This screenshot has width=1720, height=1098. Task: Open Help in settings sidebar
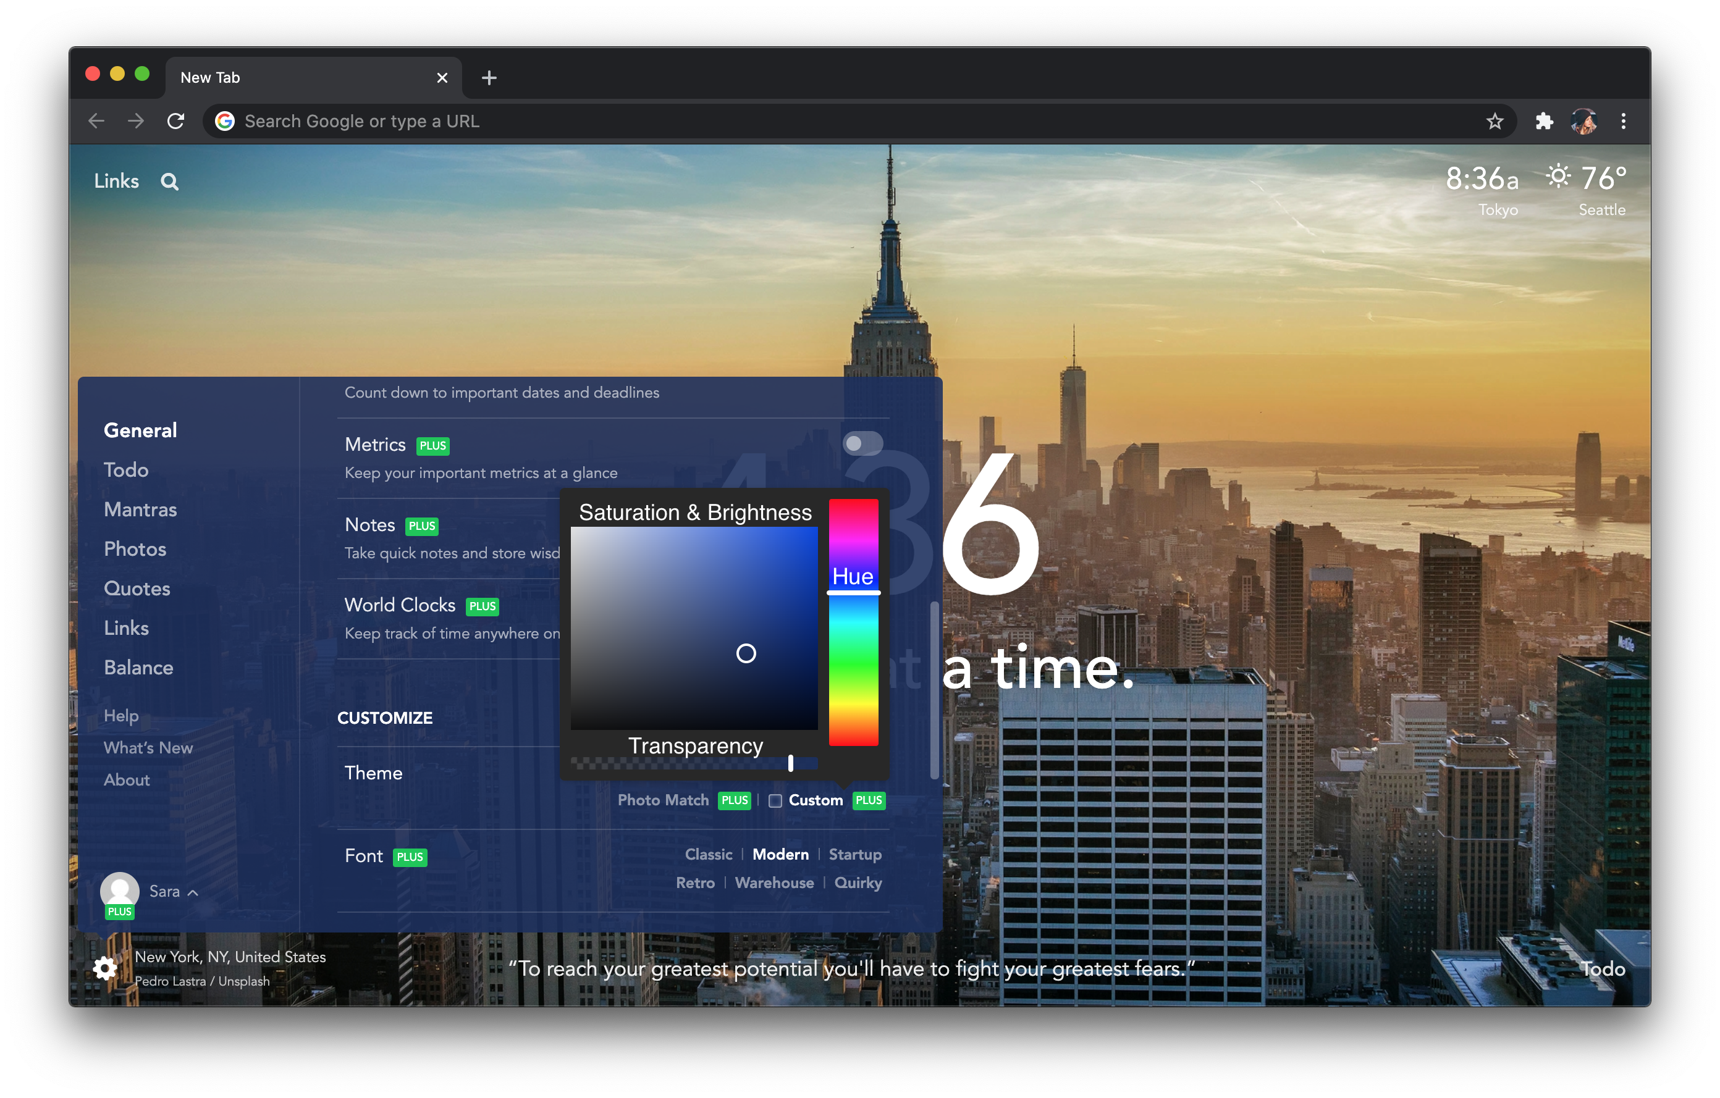(x=120, y=715)
